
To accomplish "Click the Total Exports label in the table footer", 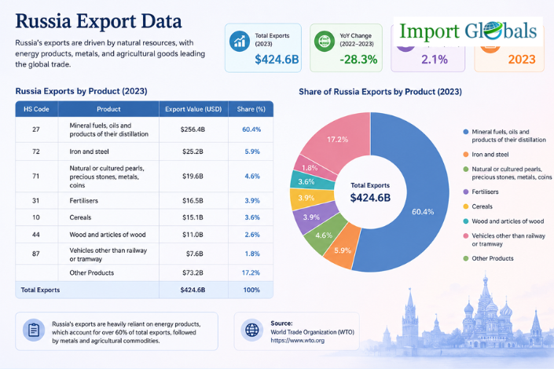I will click(40, 290).
